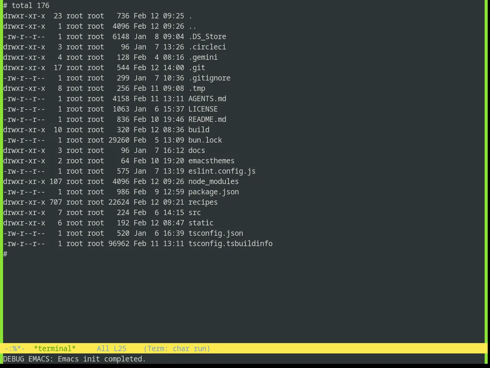Select the .gitignore file name
This screenshot has height=368, width=490.
click(209, 78)
